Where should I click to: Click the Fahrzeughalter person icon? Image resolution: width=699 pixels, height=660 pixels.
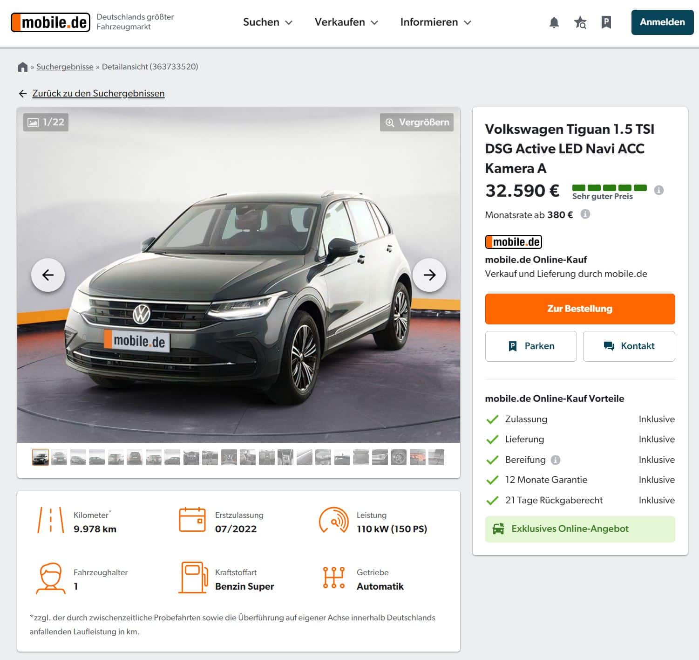[x=51, y=578]
